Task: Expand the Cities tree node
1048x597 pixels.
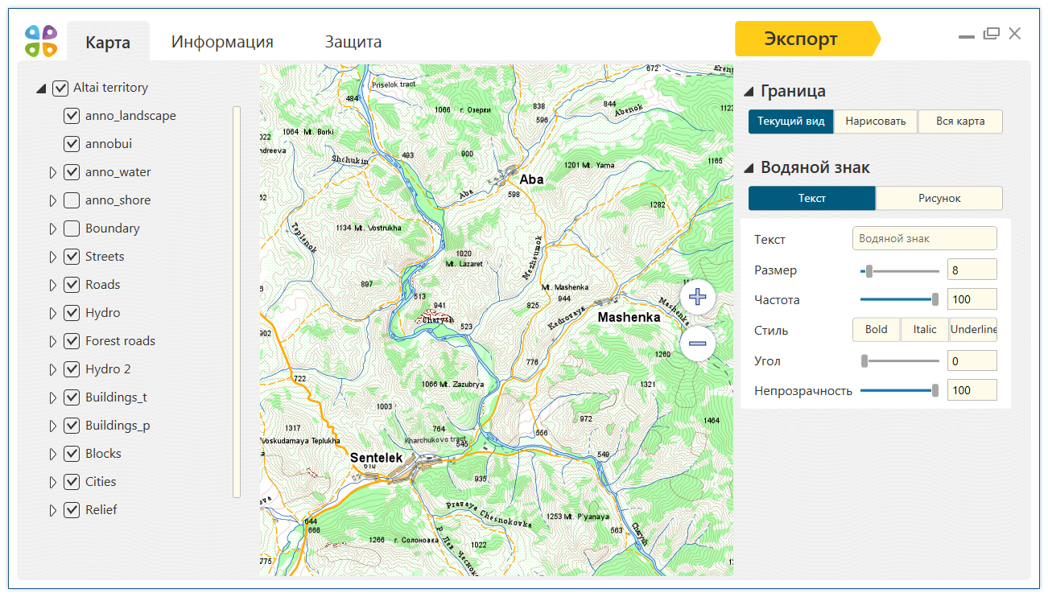Action: coord(53,482)
